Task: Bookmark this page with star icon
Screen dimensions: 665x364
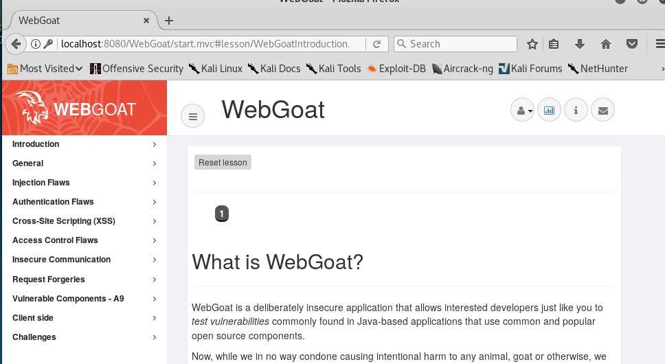Action: pyautogui.click(x=532, y=44)
